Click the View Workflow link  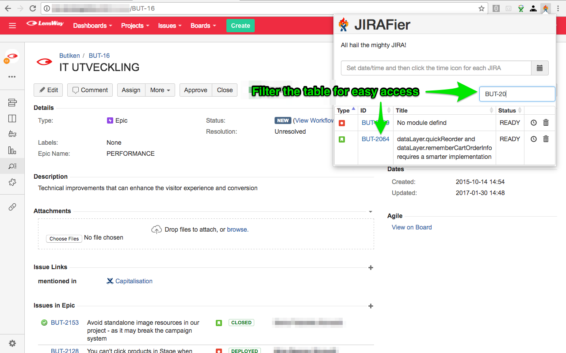314,120
